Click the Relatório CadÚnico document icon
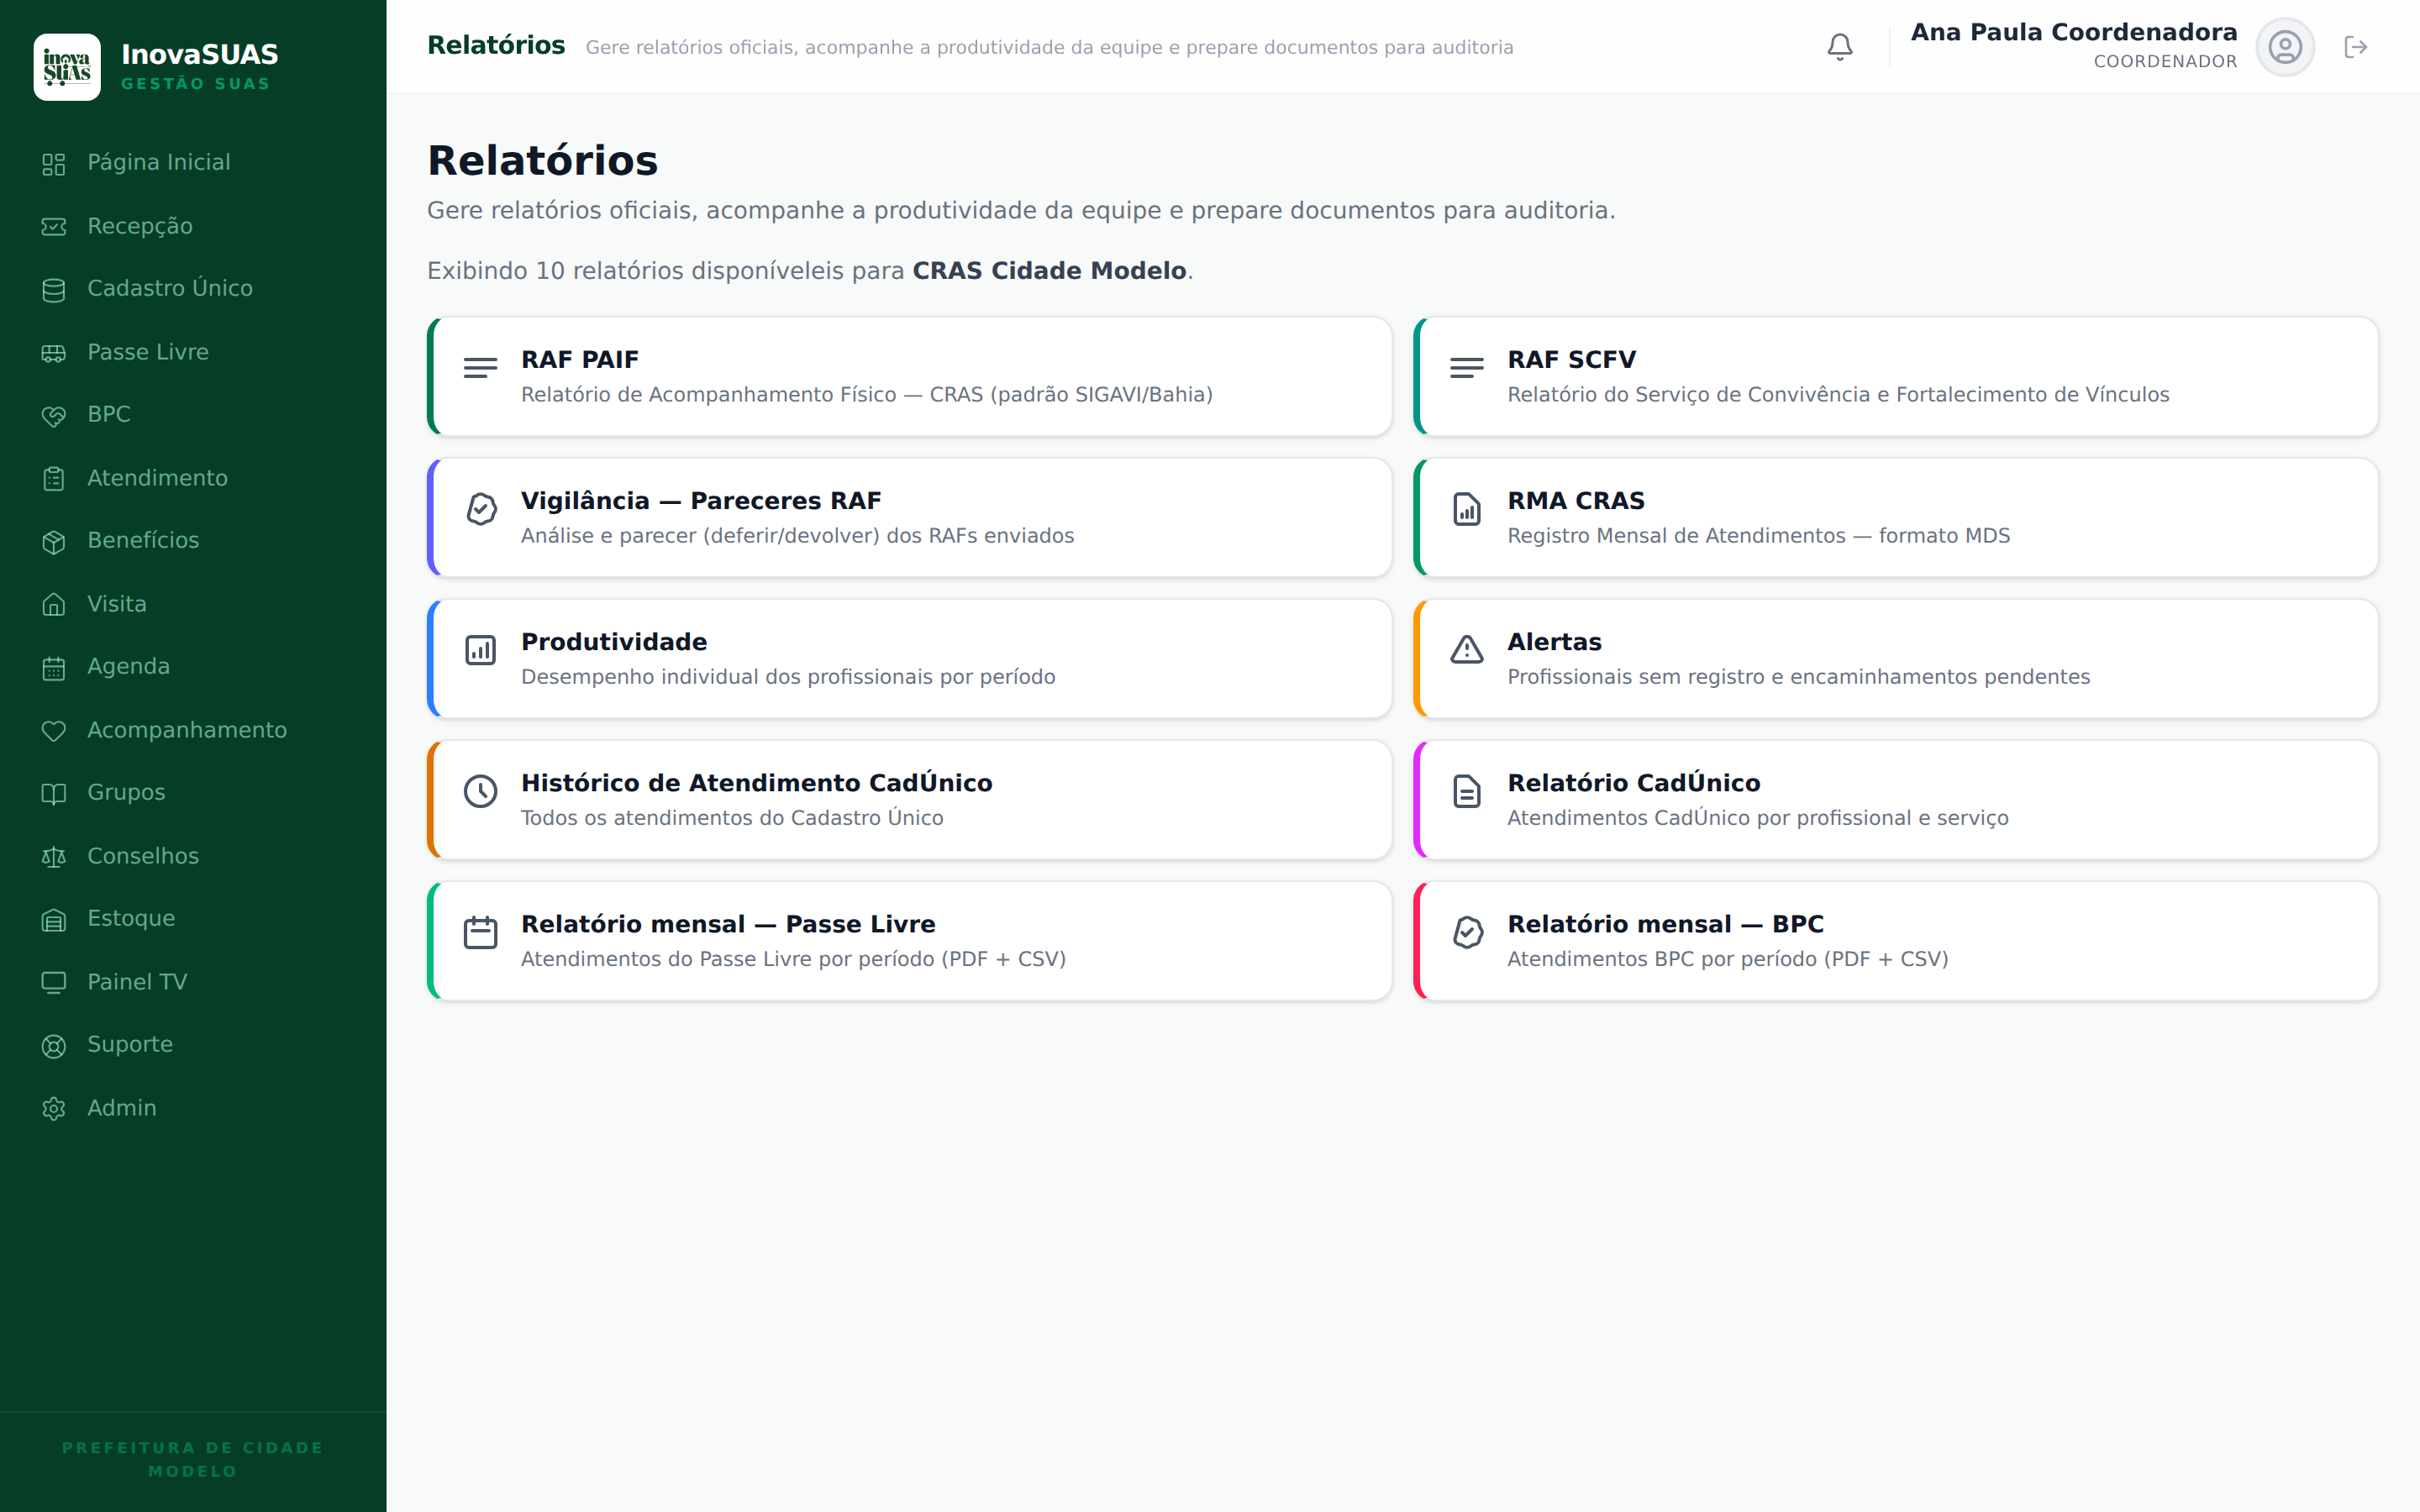This screenshot has width=2420, height=1512. (x=1467, y=791)
